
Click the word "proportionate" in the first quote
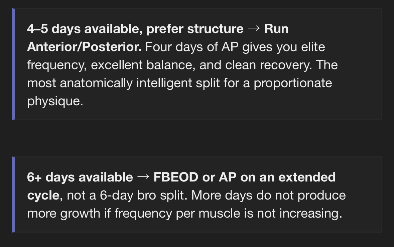coord(293,83)
